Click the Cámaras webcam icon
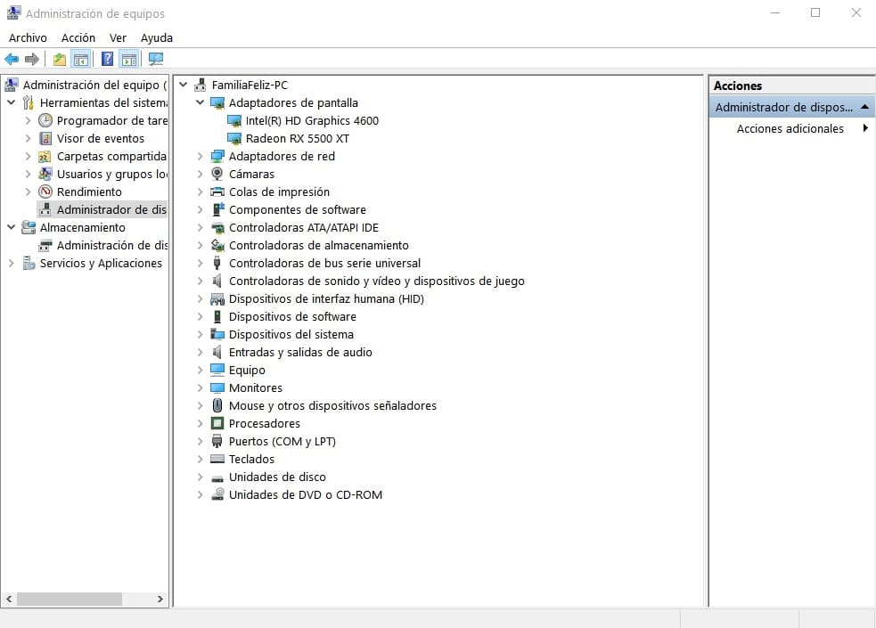The width and height of the screenshot is (876, 628). pos(217,174)
